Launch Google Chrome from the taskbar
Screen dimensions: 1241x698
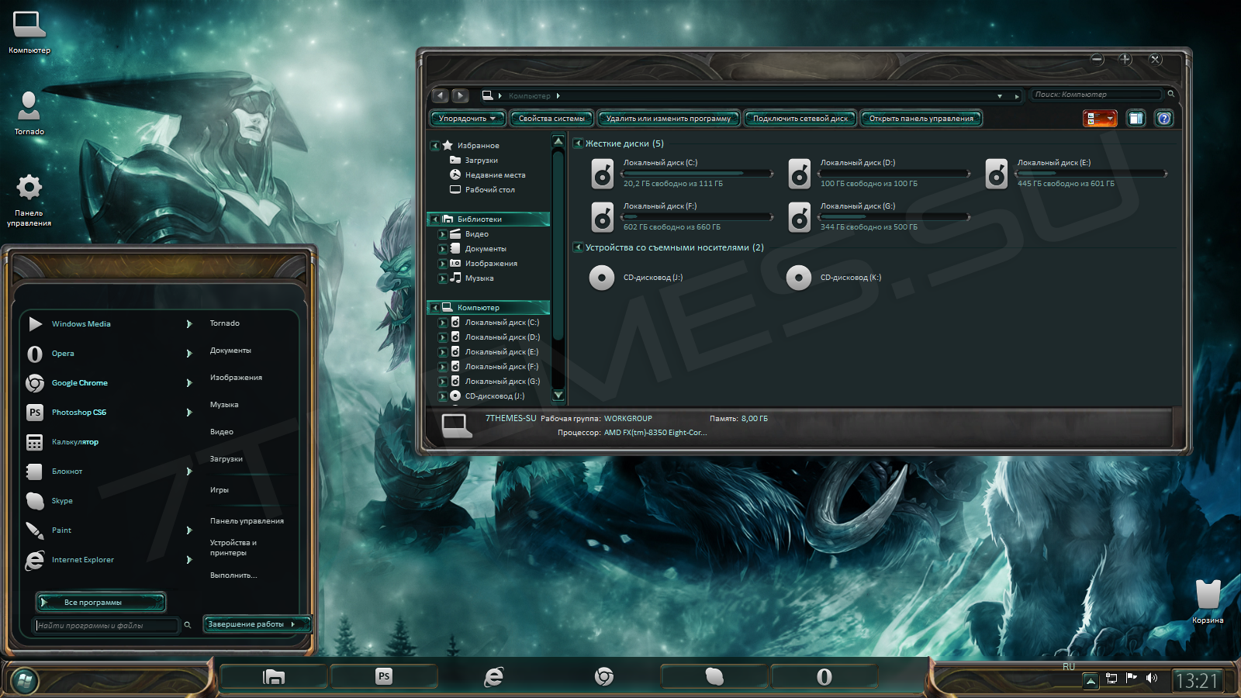(604, 677)
